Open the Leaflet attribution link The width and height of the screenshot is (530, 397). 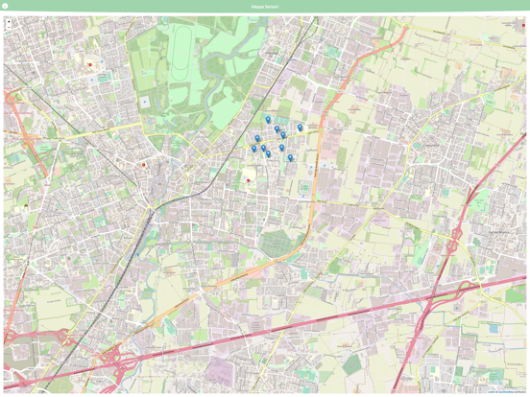click(x=492, y=392)
